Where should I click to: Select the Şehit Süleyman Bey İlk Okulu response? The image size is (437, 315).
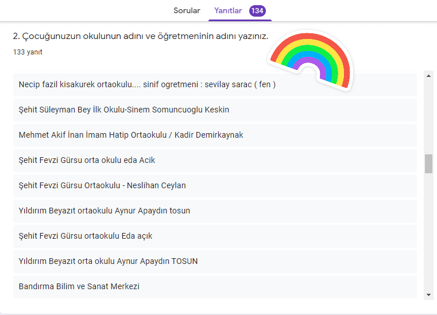click(124, 110)
